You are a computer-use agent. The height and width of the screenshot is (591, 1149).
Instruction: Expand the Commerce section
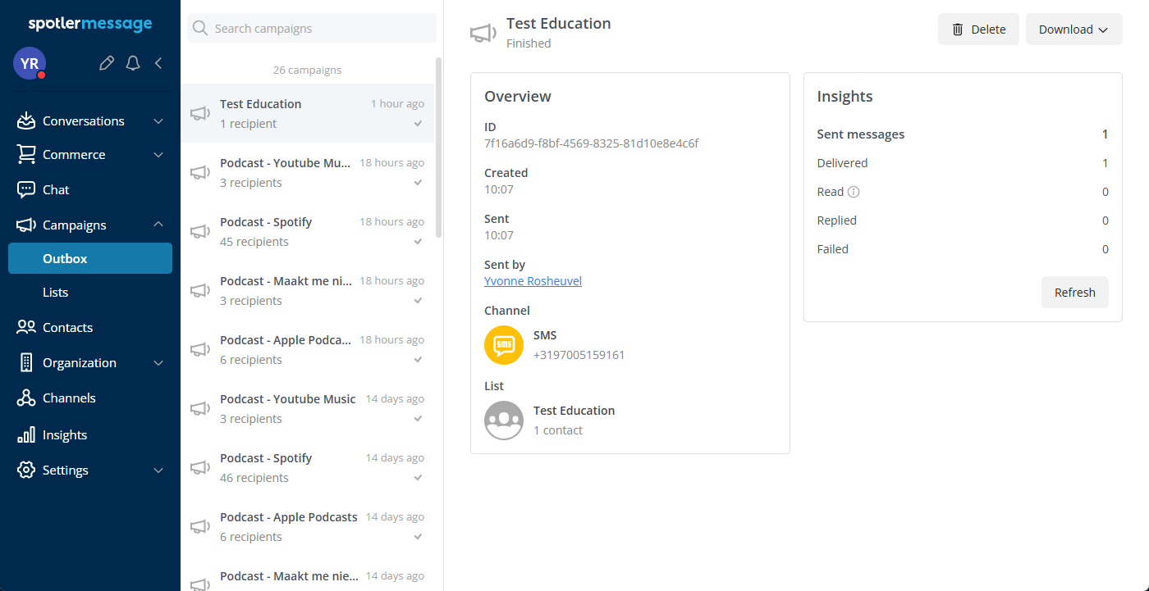[90, 155]
